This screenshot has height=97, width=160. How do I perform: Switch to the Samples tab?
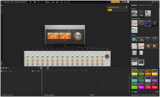point(142,5)
